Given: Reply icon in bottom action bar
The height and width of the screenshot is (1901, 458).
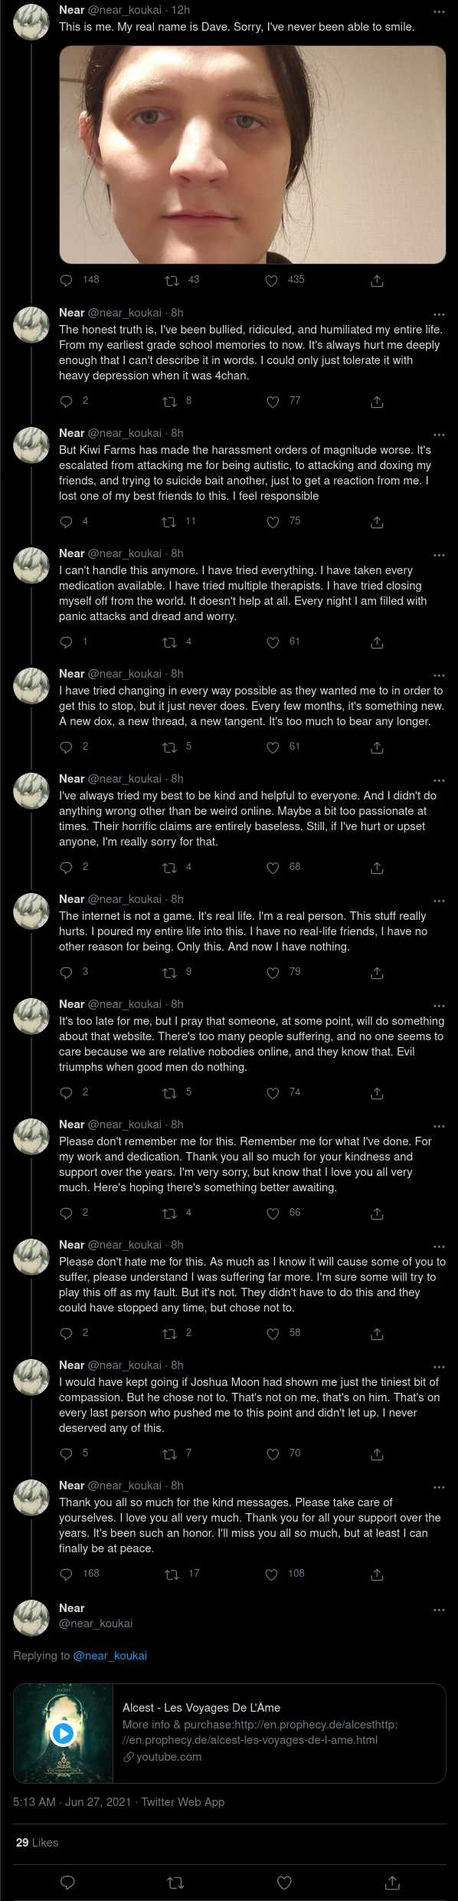Looking at the screenshot, I should pyautogui.click(x=67, y=1883).
